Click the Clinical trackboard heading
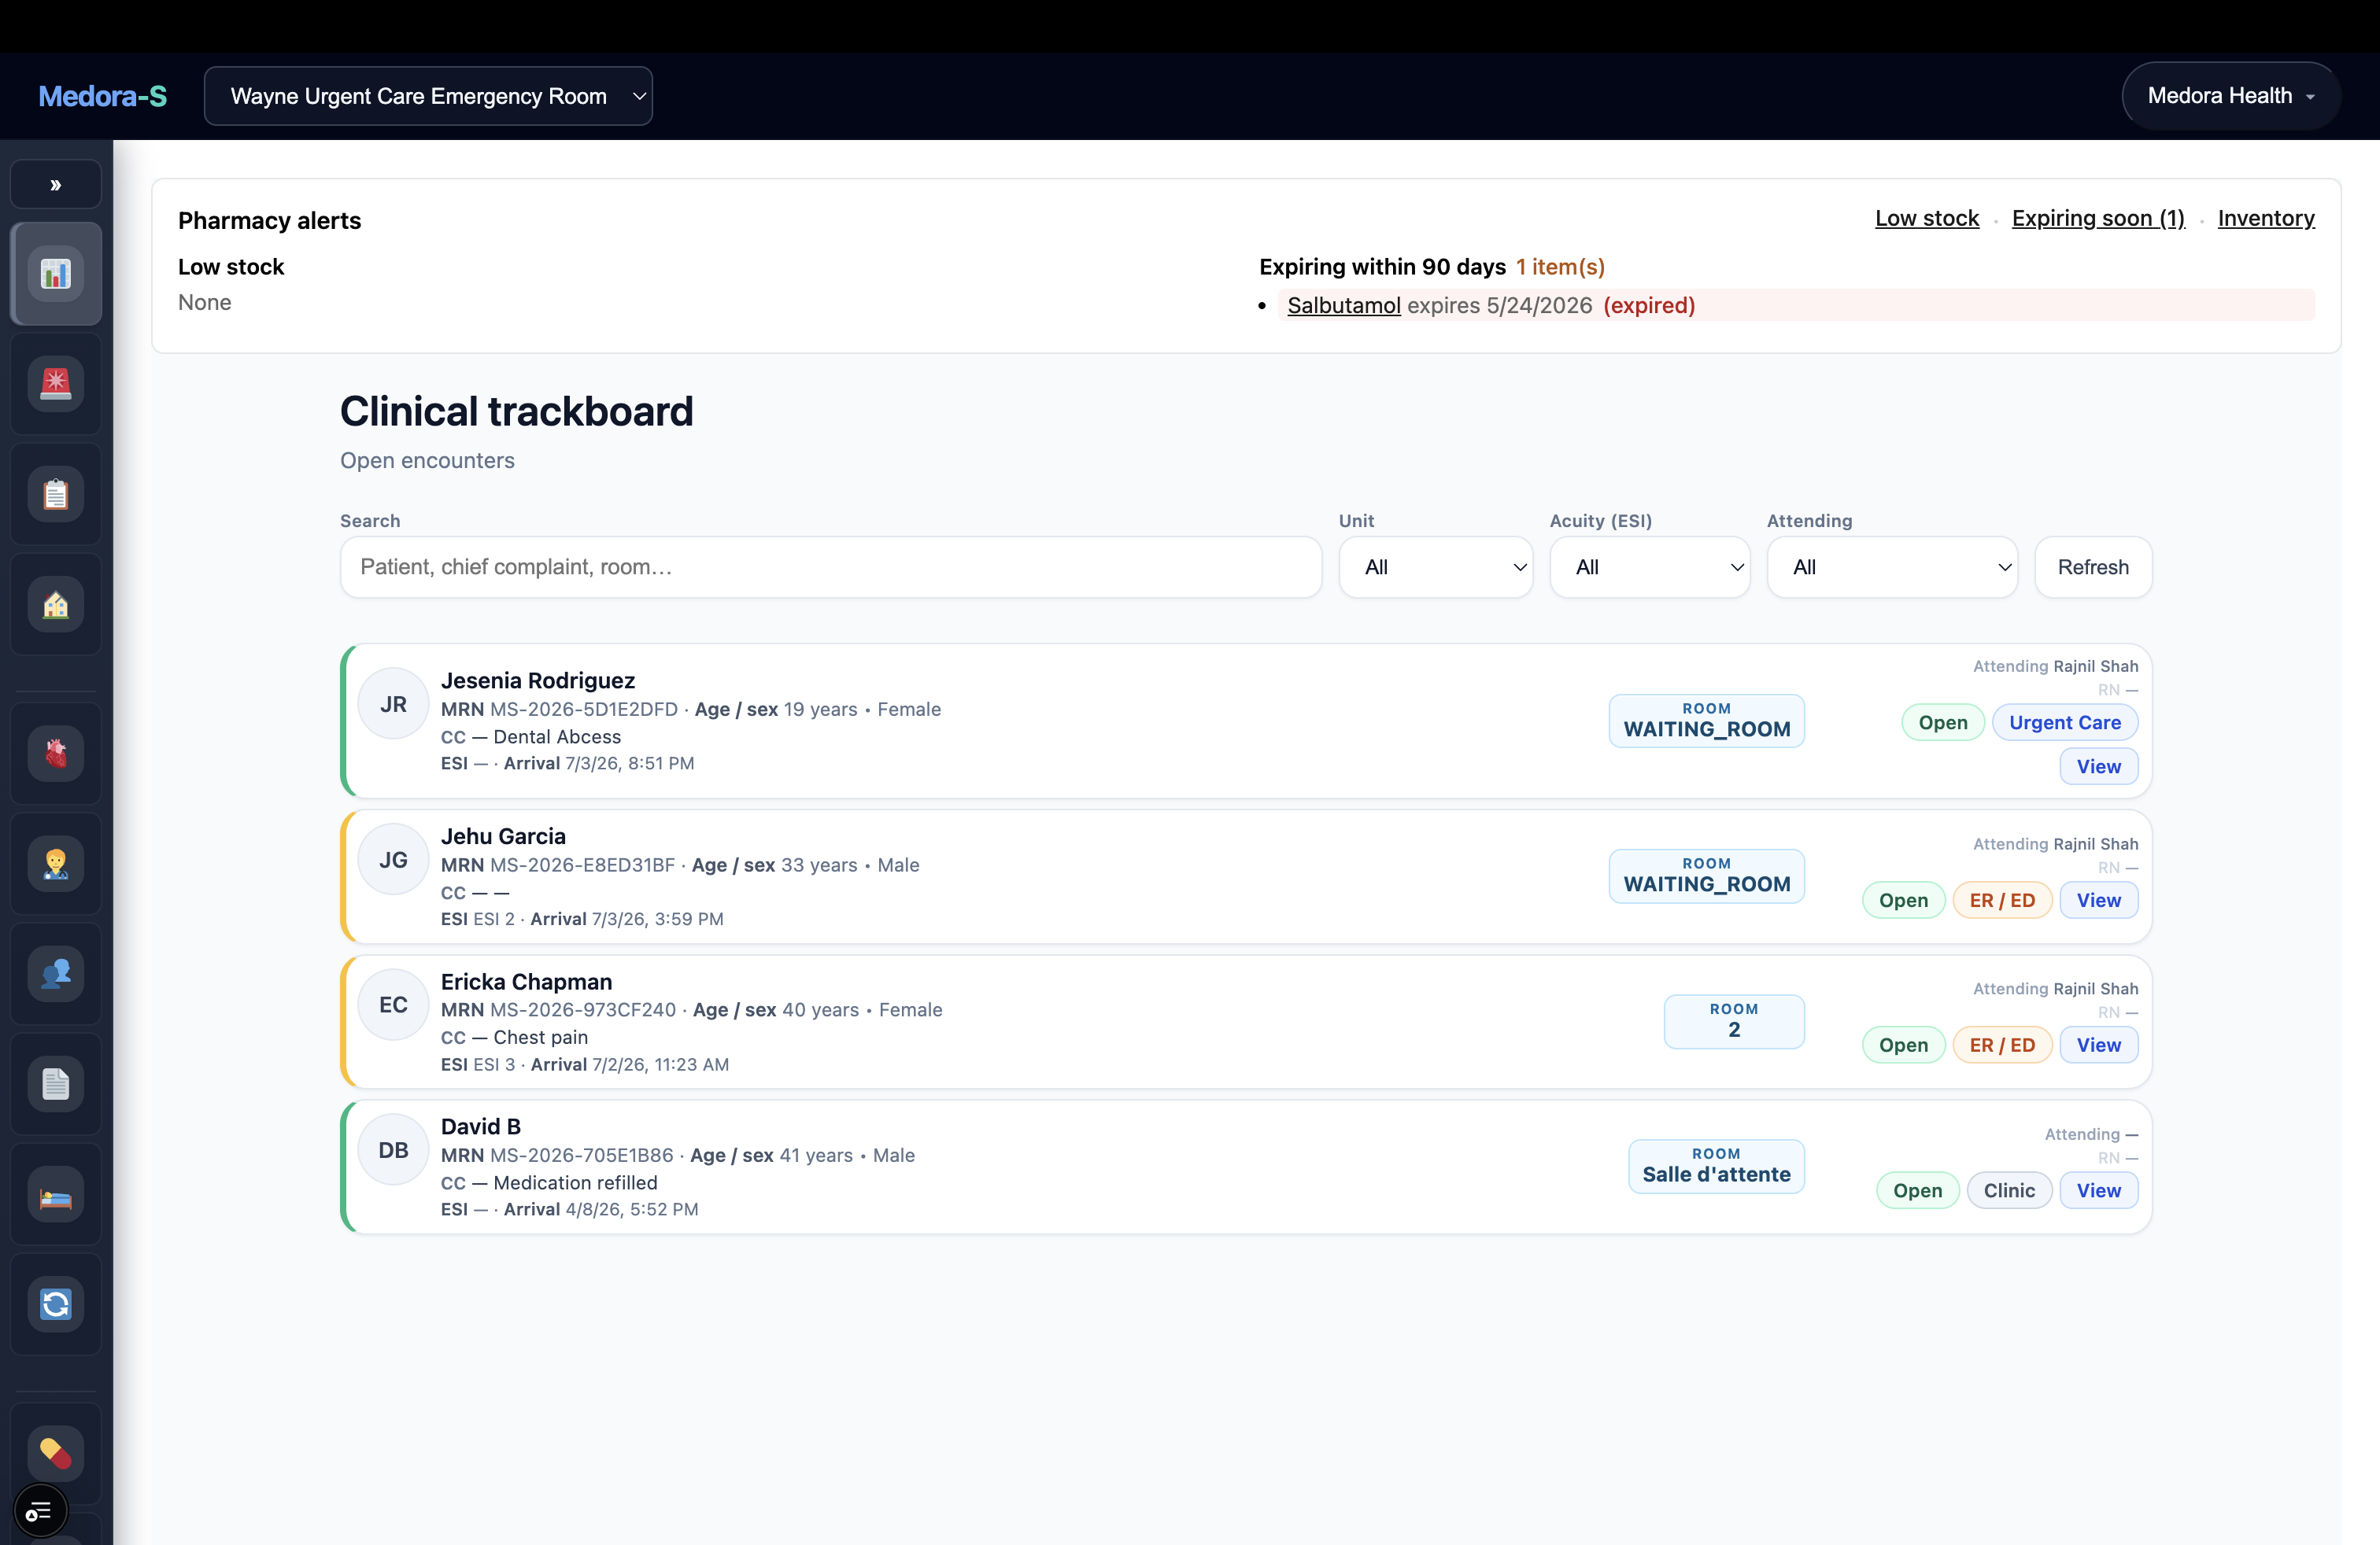Screen dimensions: 2380x1545 (516, 411)
